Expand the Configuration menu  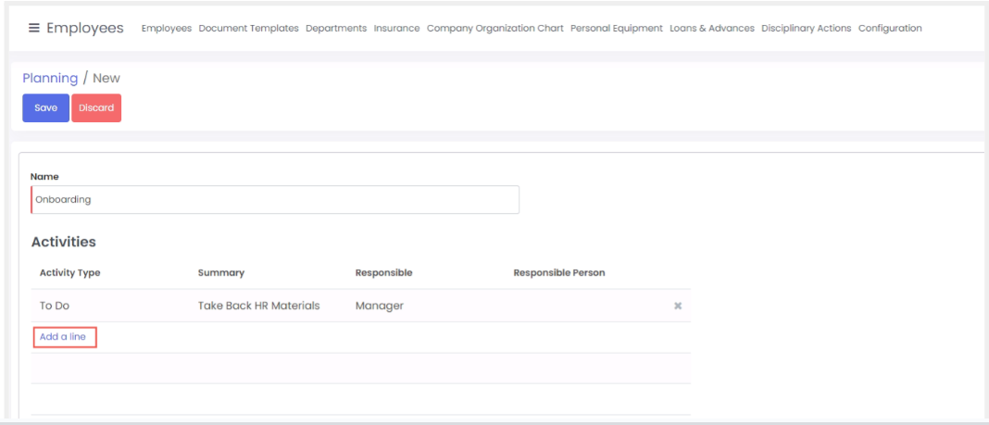click(889, 29)
